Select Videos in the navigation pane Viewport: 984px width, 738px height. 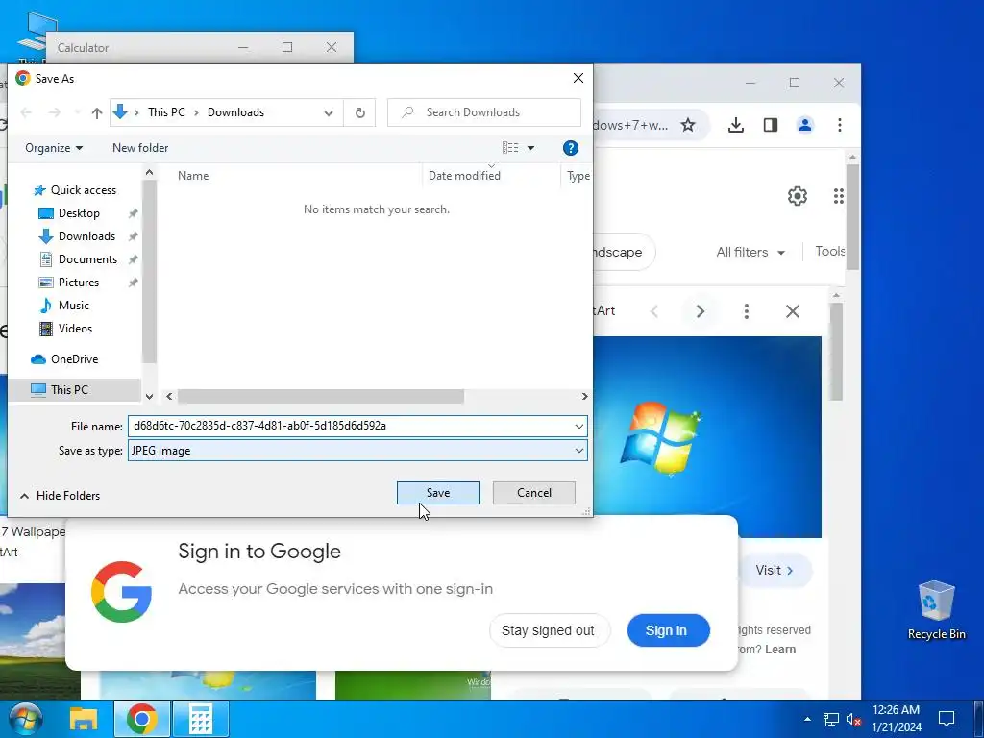(75, 329)
